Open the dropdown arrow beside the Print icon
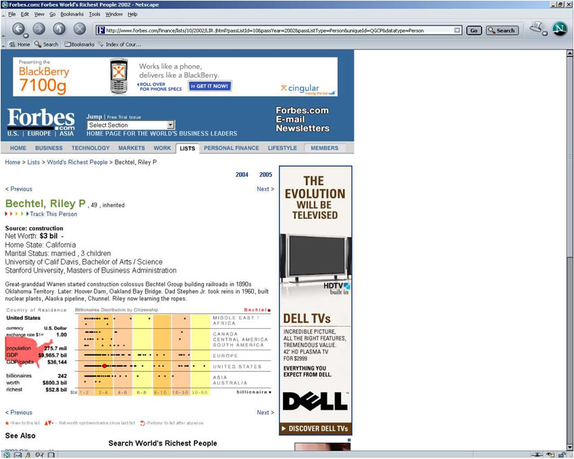 click(x=545, y=34)
